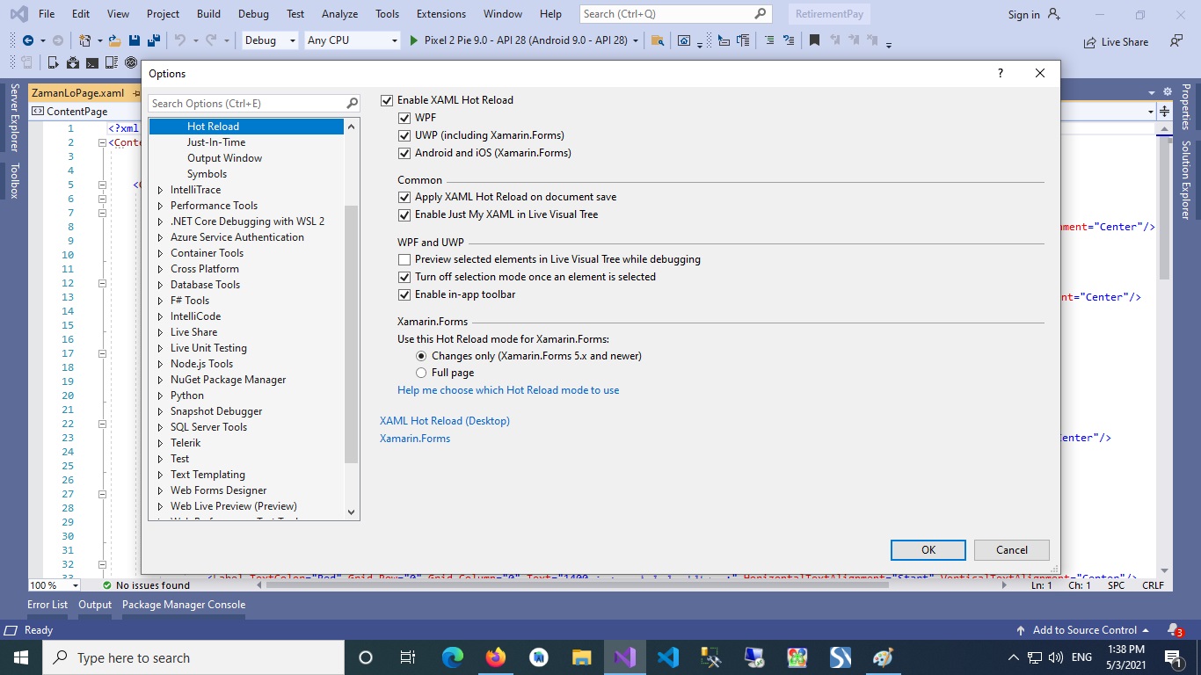This screenshot has height=675, width=1201.
Task: Click the options tree scrollbar down arrow
Action: pyautogui.click(x=352, y=512)
